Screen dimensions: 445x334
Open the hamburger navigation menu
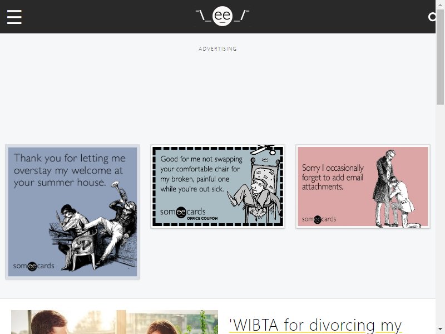(14, 17)
